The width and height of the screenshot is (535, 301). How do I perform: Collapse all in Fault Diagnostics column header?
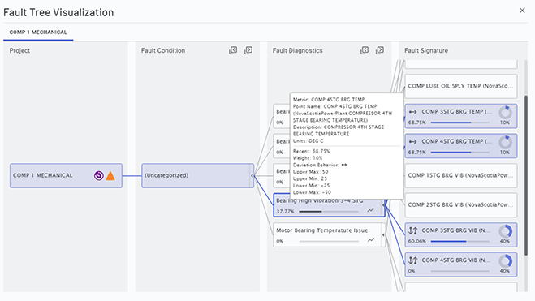pyautogui.click(x=365, y=50)
